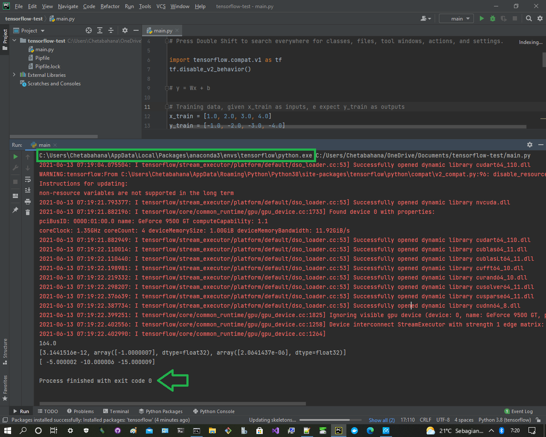Screen dimensions: 546x437
Task: Open the Refactor menu
Action: pyautogui.click(x=110, y=6)
